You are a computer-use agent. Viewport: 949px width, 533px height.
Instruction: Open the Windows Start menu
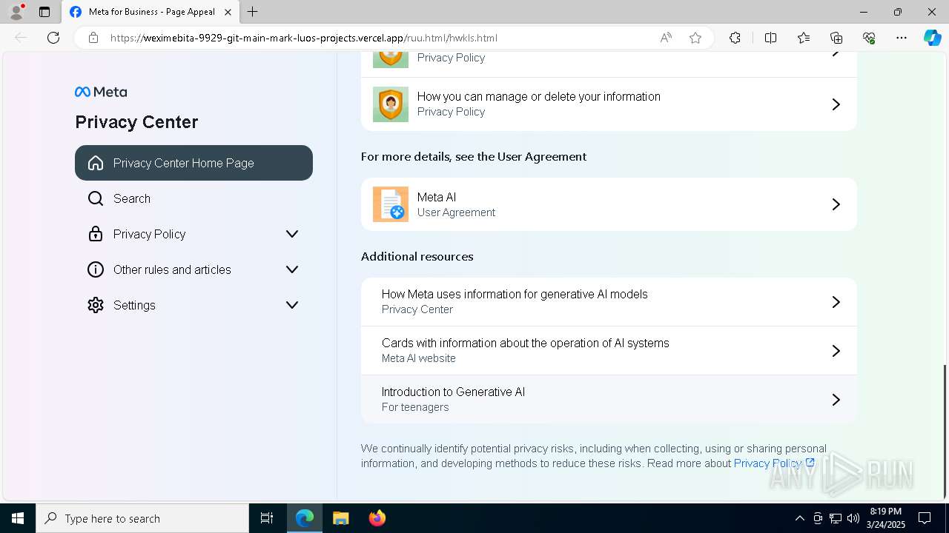[x=18, y=518]
